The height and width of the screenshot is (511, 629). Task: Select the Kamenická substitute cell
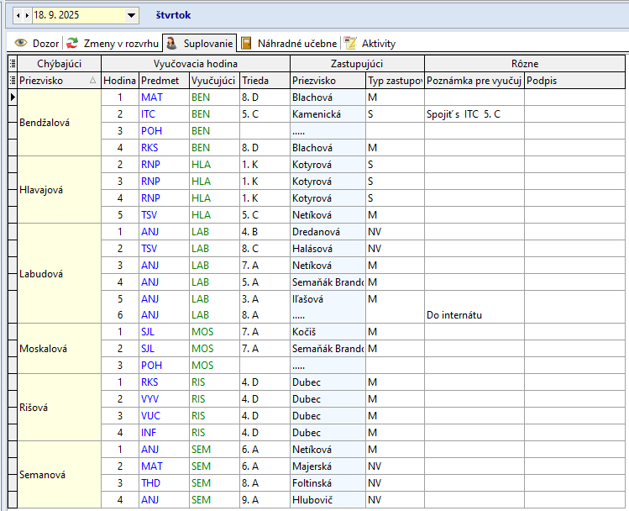point(327,113)
